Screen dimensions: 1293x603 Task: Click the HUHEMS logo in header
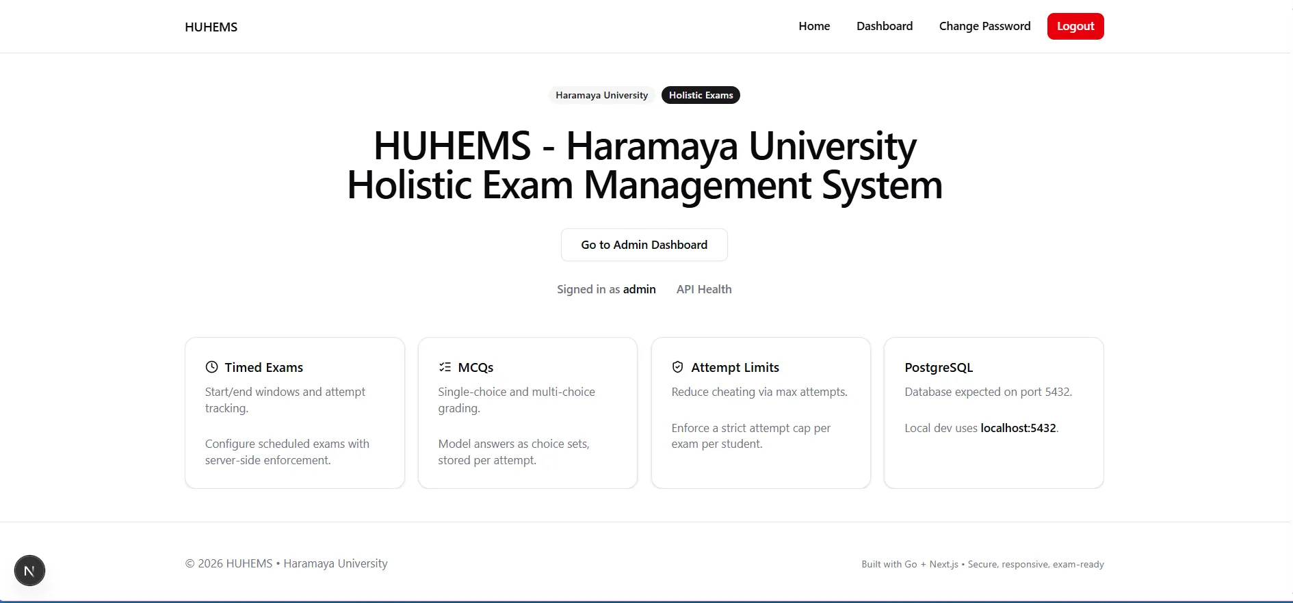[x=211, y=27]
